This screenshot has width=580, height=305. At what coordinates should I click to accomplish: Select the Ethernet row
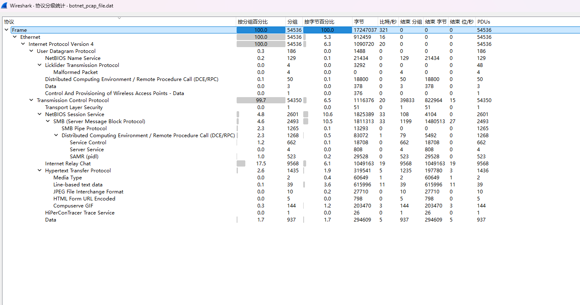point(291,37)
